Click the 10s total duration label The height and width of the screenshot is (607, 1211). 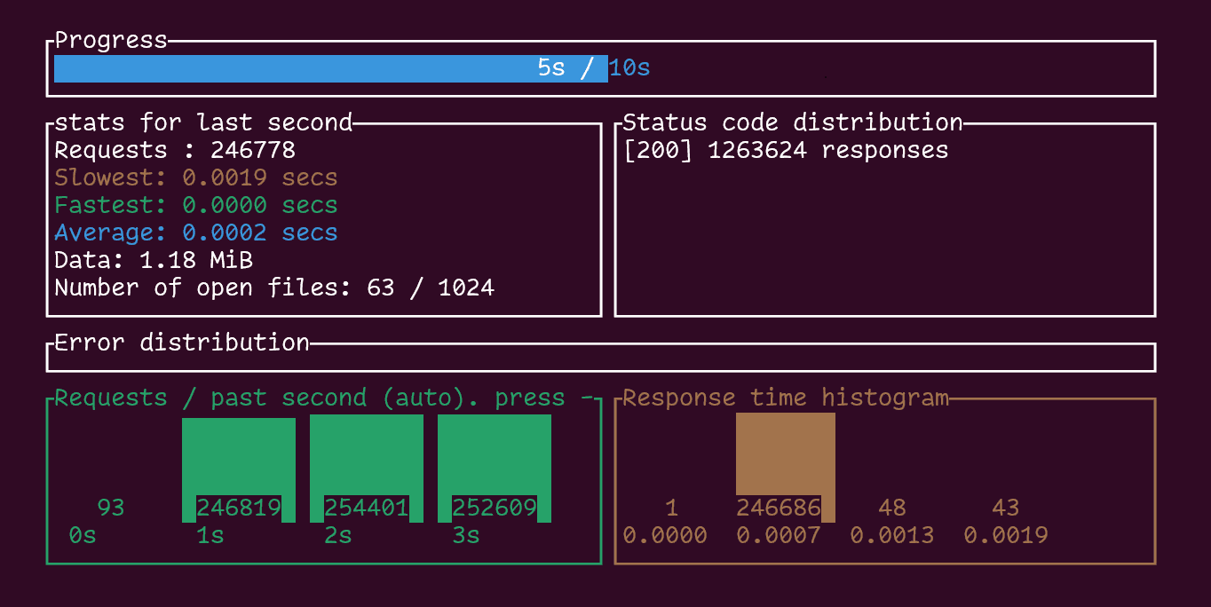click(x=629, y=68)
